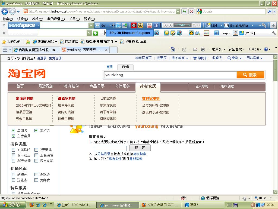Image resolution: width=278 pixels, height=209 pixels.
Task: Expand the 安全性 command bar dropdown
Action: [244, 50]
